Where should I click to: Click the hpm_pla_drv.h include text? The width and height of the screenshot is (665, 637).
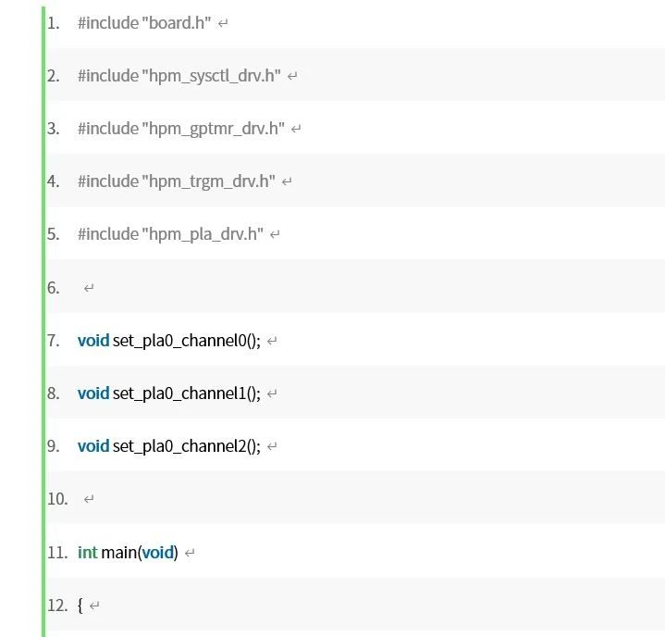pyautogui.click(x=170, y=234)
